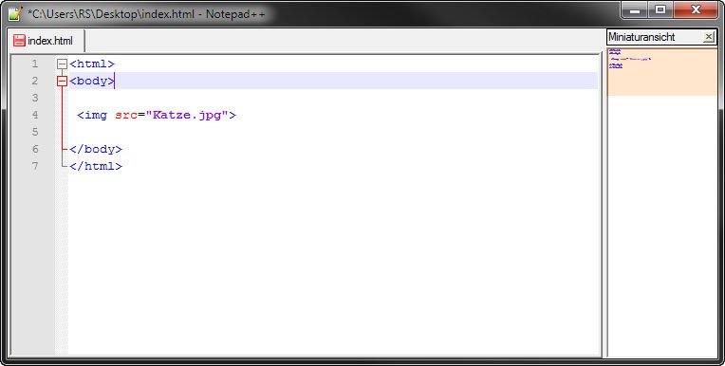Click the red unsaved disk icon on index.html tab
Viewport: 725px width, 366px height.
(19, 41)
